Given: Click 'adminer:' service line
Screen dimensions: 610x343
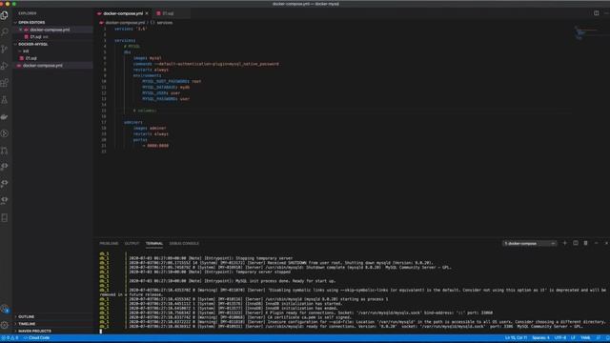Looking at the screenshot, I should tap(133, 122).
